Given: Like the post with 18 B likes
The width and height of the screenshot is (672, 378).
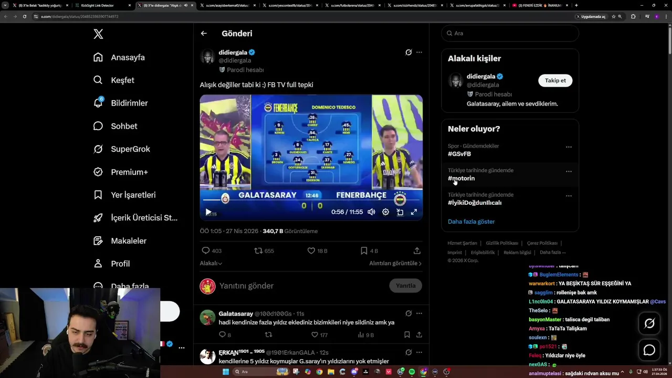Looking at the screenshot, I should coord(318,251).
